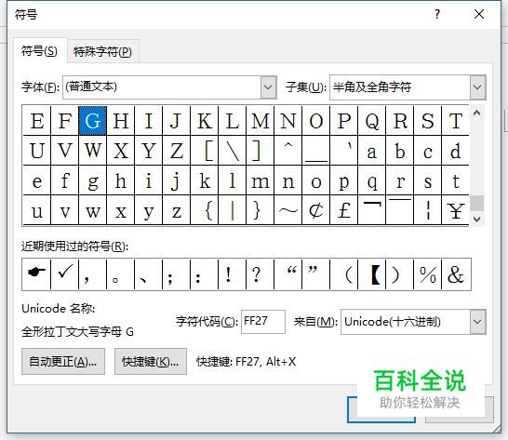This screenshot has height=440, width=508.
Task: Select the recent ideographic full stop symbol
Action: tap(120, 274)
